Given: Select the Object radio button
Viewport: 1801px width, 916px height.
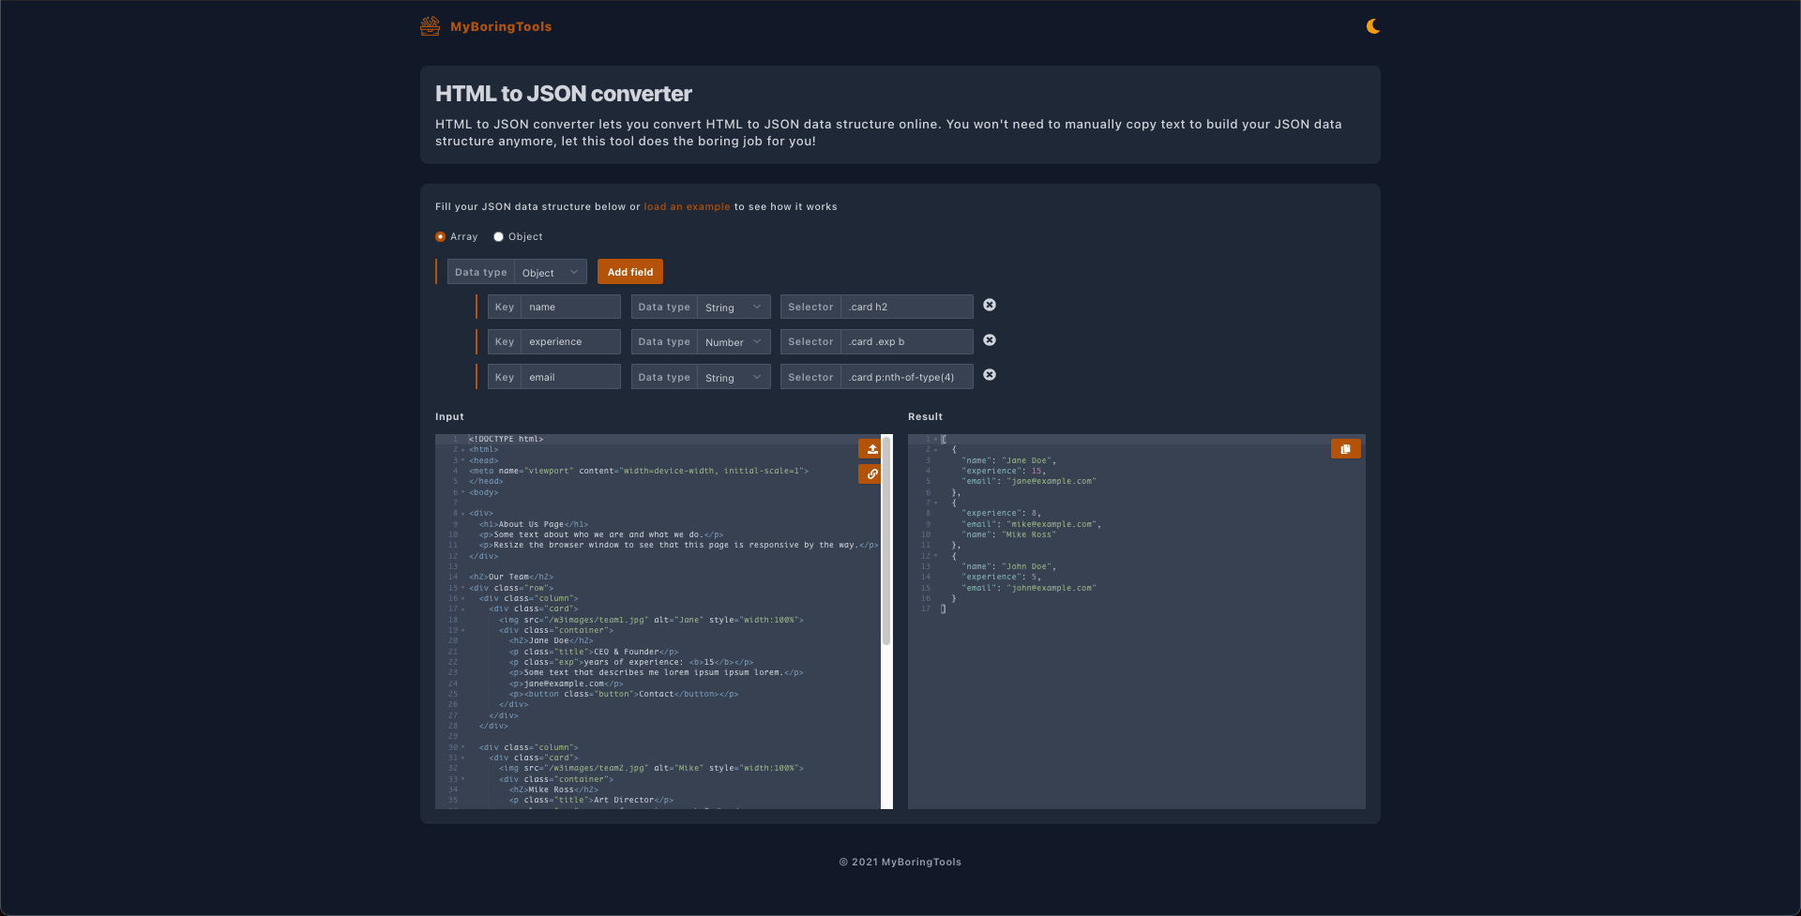Looking at the screenshot, I should point(499,236).
